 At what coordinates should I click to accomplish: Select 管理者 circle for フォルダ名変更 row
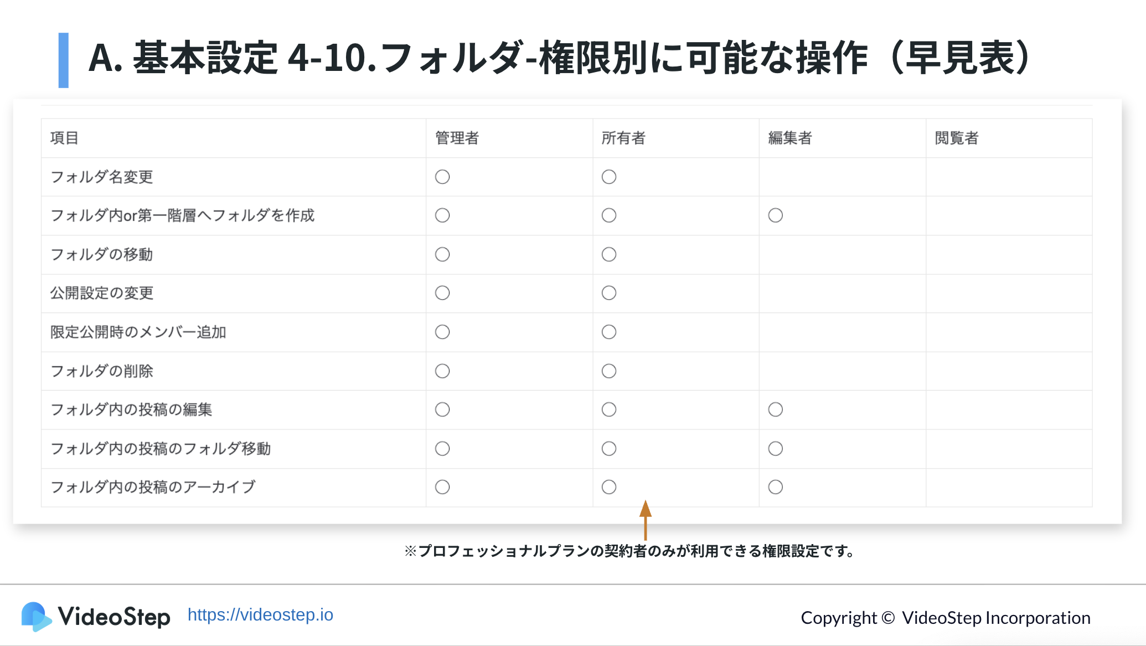point(442,177)
